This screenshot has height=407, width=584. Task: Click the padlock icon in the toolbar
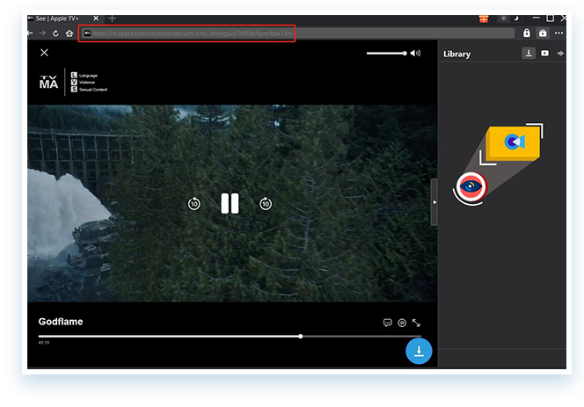pyautogui.click(x=526, y=33)
